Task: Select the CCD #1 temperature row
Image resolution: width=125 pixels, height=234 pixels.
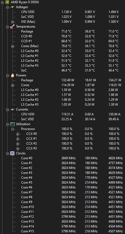Action: click(70, 41)
